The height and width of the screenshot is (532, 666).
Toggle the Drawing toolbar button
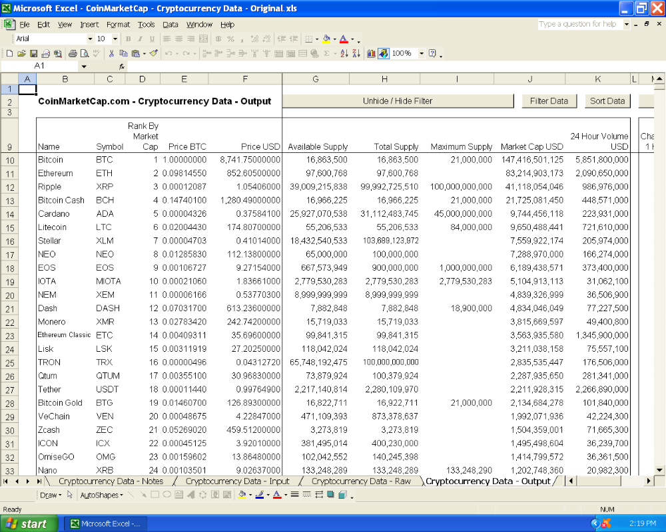tap(384, 53)
